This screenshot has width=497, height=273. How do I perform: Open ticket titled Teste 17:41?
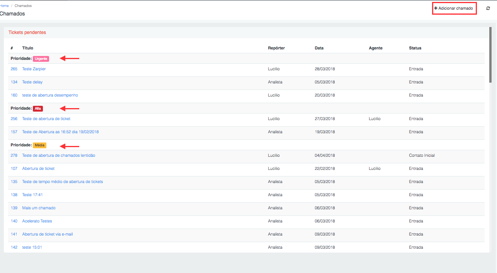pos(32,195)
